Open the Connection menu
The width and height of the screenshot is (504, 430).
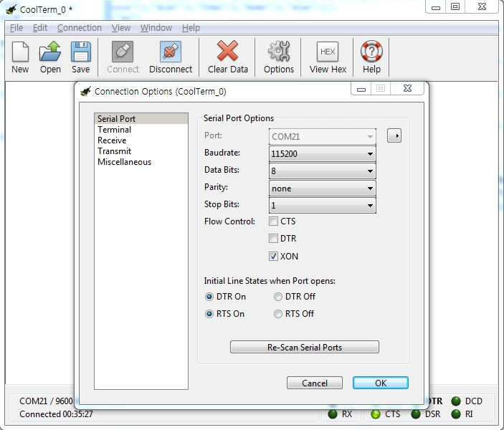point(80,28)
